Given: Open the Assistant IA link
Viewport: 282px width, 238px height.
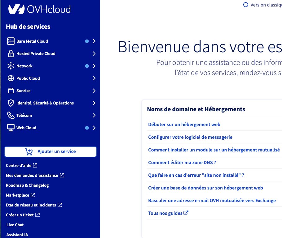Looking at the screenshot, I should tap(17, 235).
